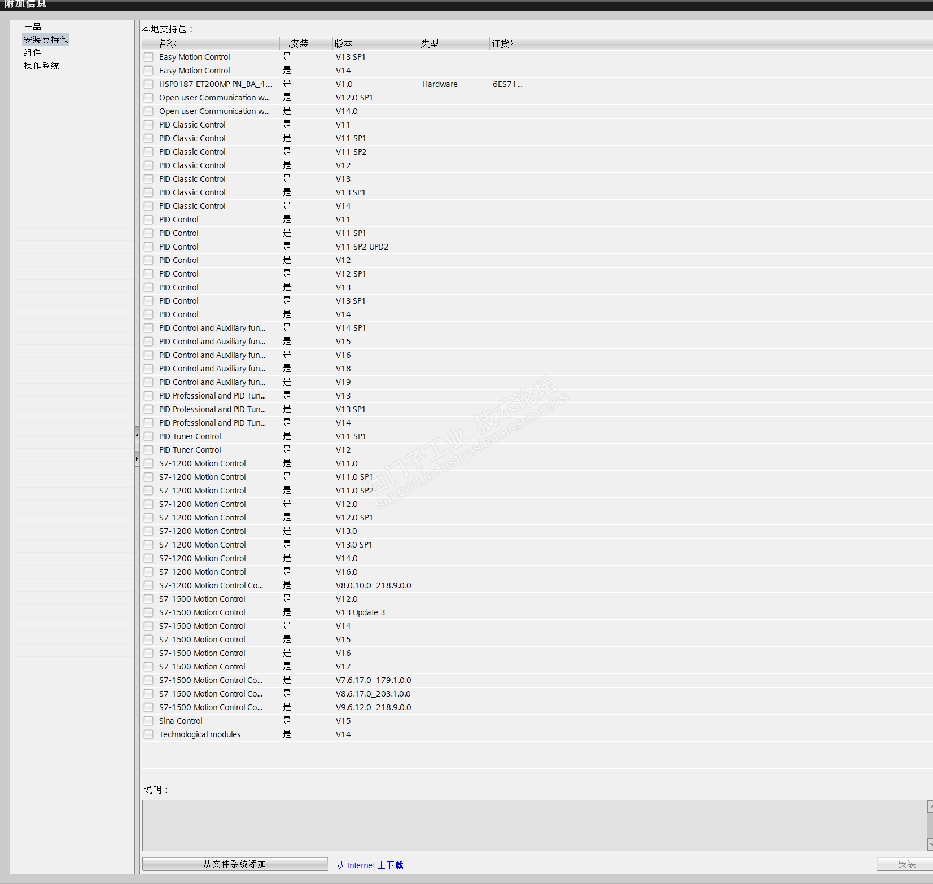Click 'PID Control and Auxiliary fun...' in the V18 row
This screenshot has width=933, height=884.
212,369
